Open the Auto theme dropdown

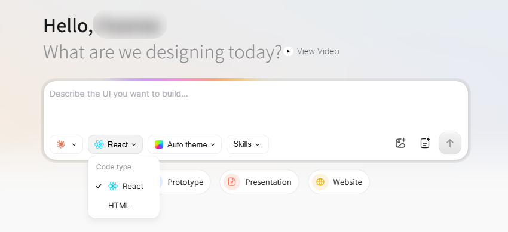pos(185,144)
